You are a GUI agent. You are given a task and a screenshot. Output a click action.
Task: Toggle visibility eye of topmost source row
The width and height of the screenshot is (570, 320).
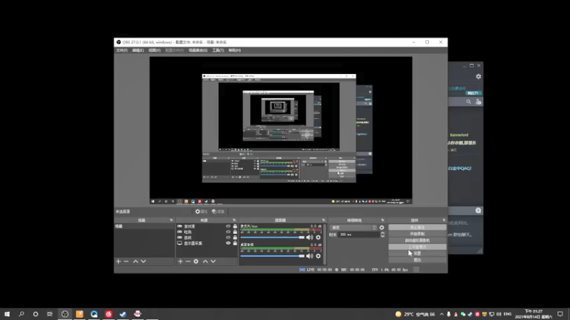pos(228,226)
